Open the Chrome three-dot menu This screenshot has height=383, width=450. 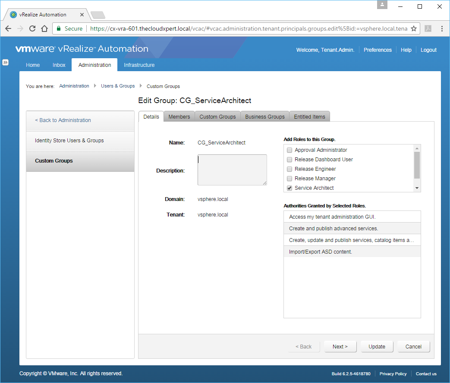coord(442,28)
